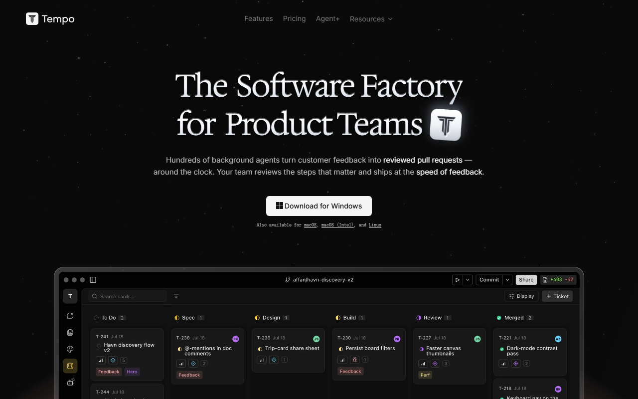Click the JS avatar on card T-227

pyautogui.click(x=477, y=339)
